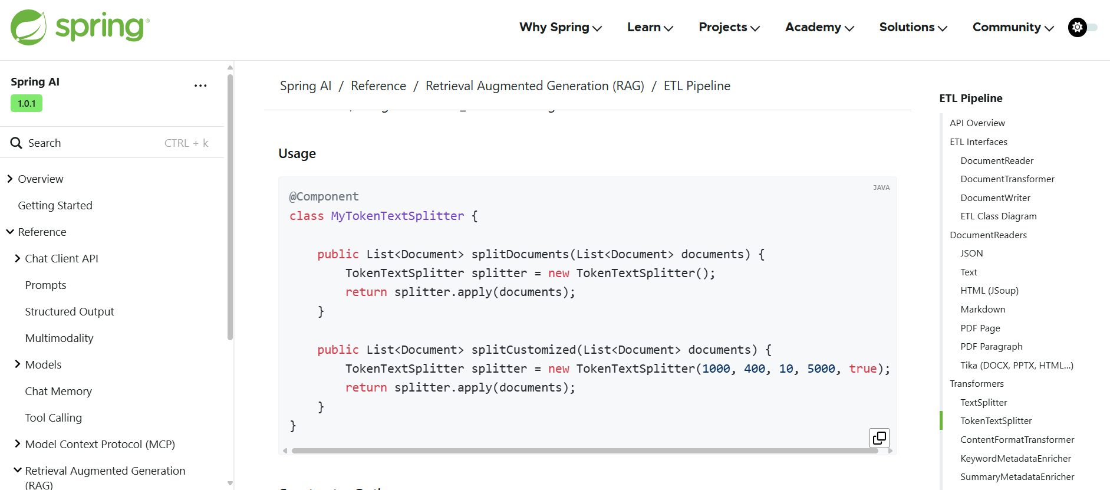Expand the Chat Client API chevron
This screenshot has height=490, width=1110.
[x=17, y=258]
